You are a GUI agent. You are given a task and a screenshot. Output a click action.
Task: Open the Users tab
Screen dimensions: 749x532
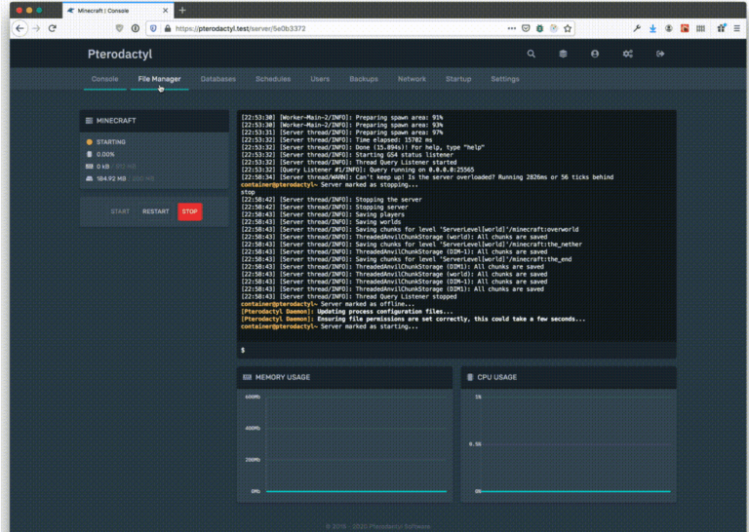(320, 79)
